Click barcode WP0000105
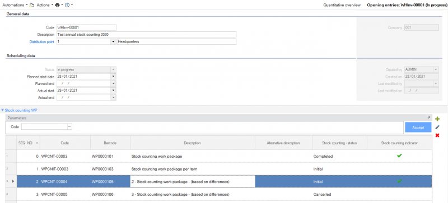Viewport: 448px width, 203px height. click(x=102, y=182)
